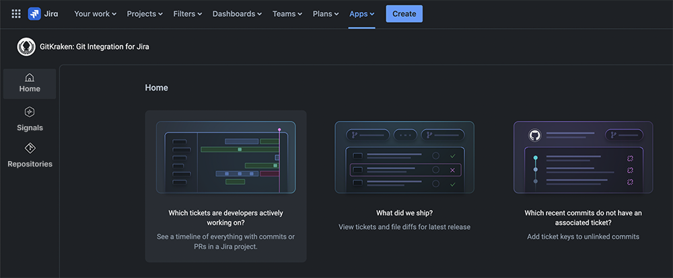The image size is (673, 278).
Task: Click the Signals hexagon icon
Action: pos(30,112)
